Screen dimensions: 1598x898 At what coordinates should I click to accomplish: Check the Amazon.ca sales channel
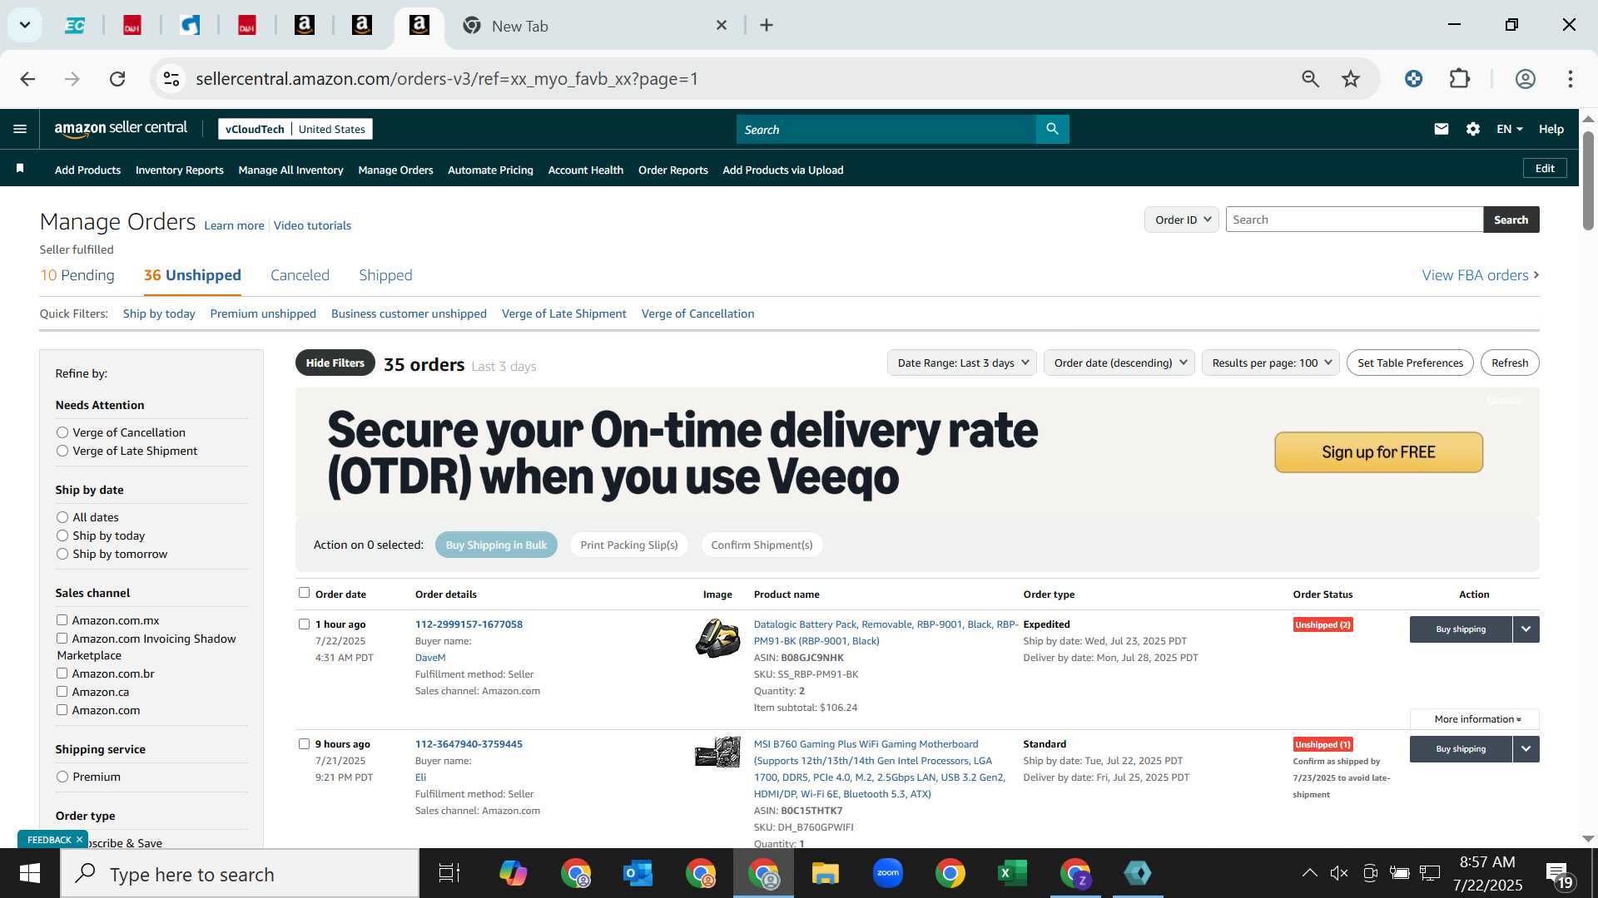[62, 692]
